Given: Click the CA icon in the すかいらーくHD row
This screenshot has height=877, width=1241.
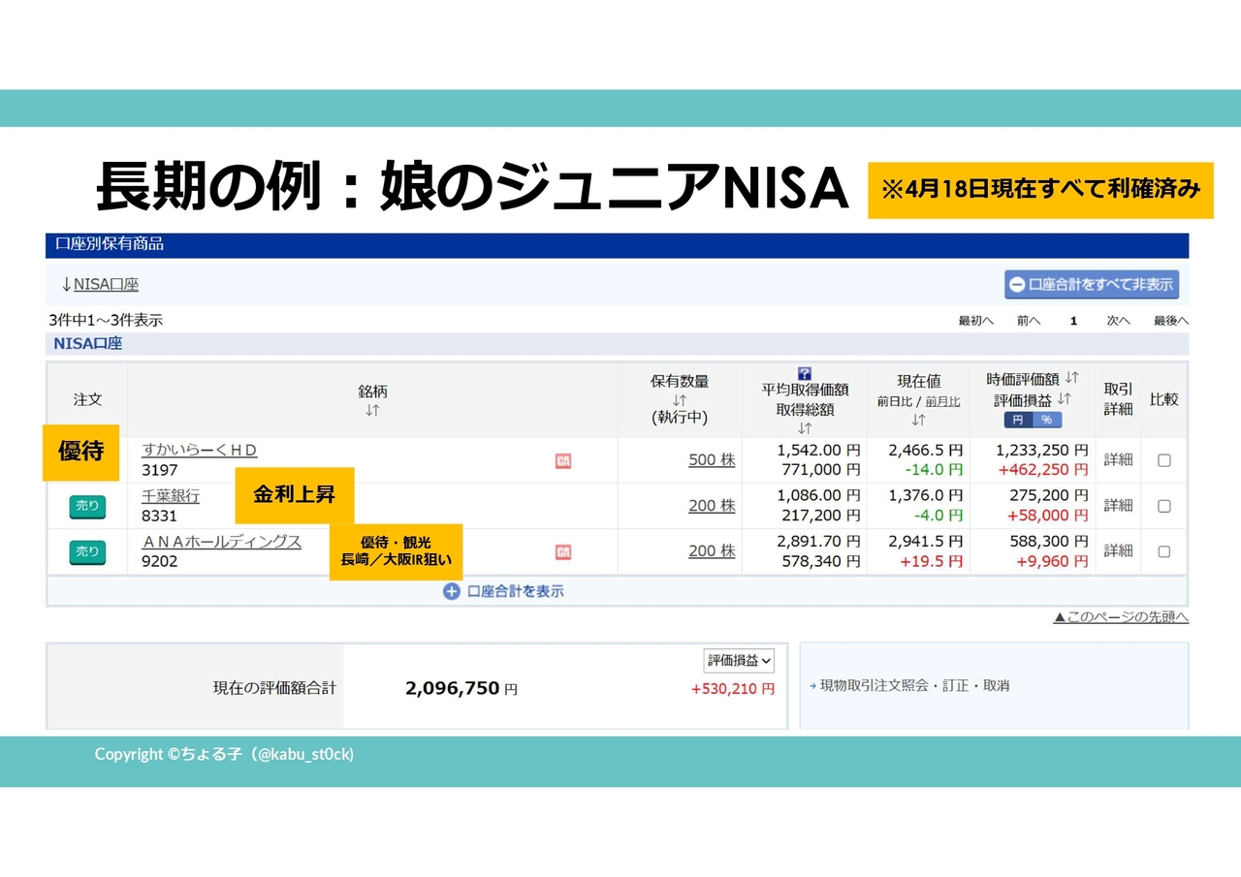Looking at the screenshot, I should coord(563,461).
